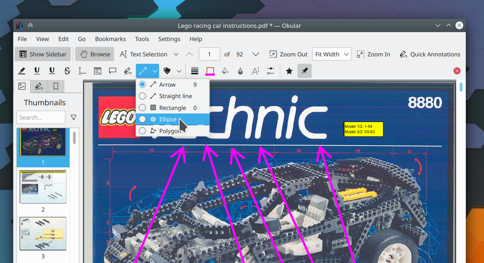This screenshot has width=484, height=263.
Task: Click the Quick Annotations button
Action: point(430,54)
